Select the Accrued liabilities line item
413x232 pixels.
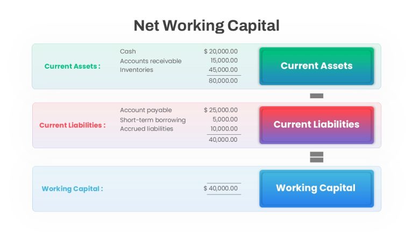pos(146,129)
